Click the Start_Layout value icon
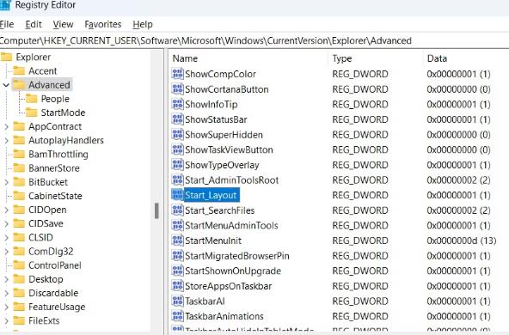Screen dimensions: 509x335 pos(178,195)
